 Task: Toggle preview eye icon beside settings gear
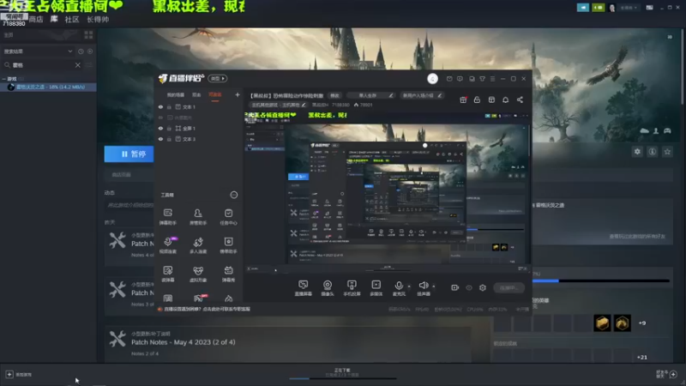469,287
